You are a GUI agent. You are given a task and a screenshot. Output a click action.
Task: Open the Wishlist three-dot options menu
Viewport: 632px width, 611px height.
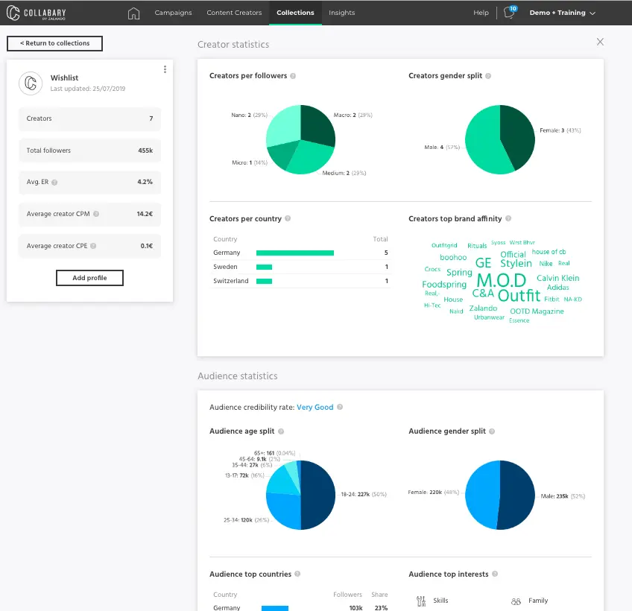point(165,69)
